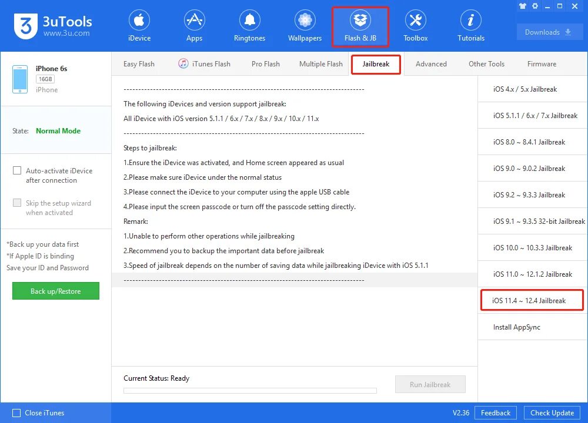Open the Ringtones section
Viewport: 588px width, 423px height.
coord(249,26)
